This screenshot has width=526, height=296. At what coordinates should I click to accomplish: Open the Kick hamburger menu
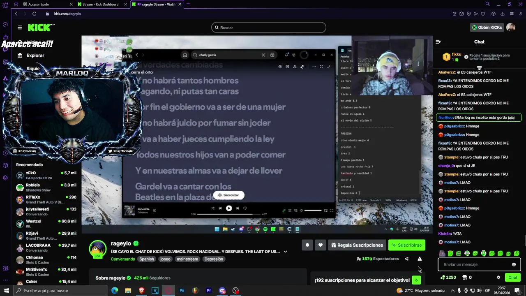(20, 28)
